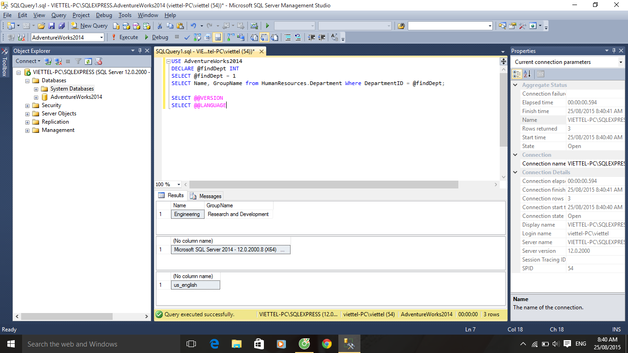Expand the Security folder node
Screen dimensions: 628x353
click(x=27, y=105)
